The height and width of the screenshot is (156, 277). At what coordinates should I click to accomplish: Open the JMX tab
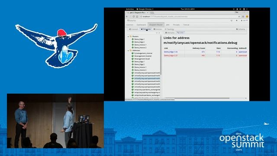tap(167, 25)
